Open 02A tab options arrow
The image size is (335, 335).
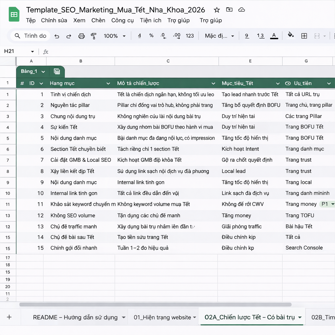tap(300, 317)
